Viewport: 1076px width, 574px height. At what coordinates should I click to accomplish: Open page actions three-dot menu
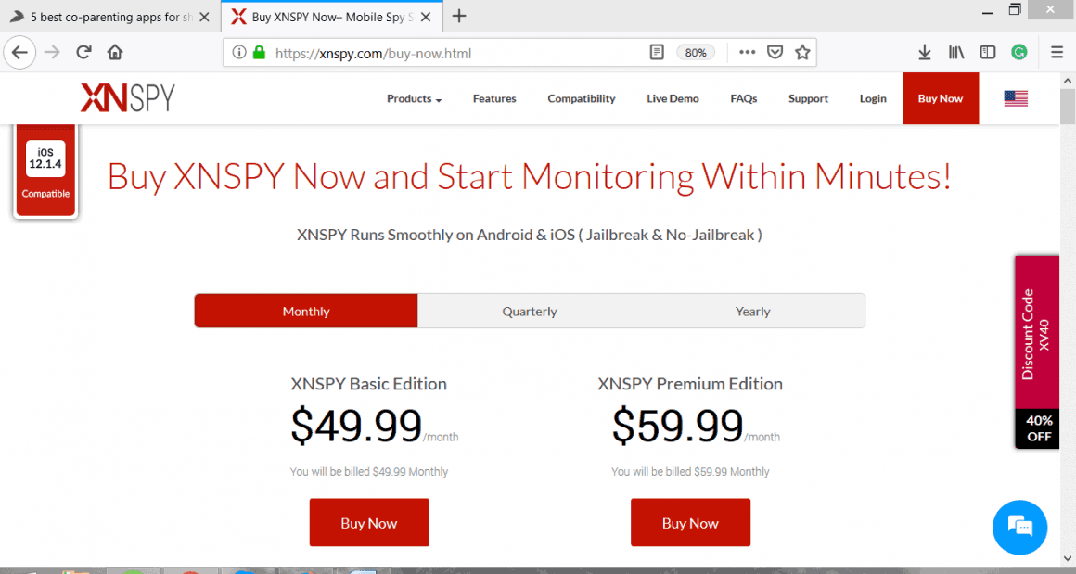(x=748, y=52)
